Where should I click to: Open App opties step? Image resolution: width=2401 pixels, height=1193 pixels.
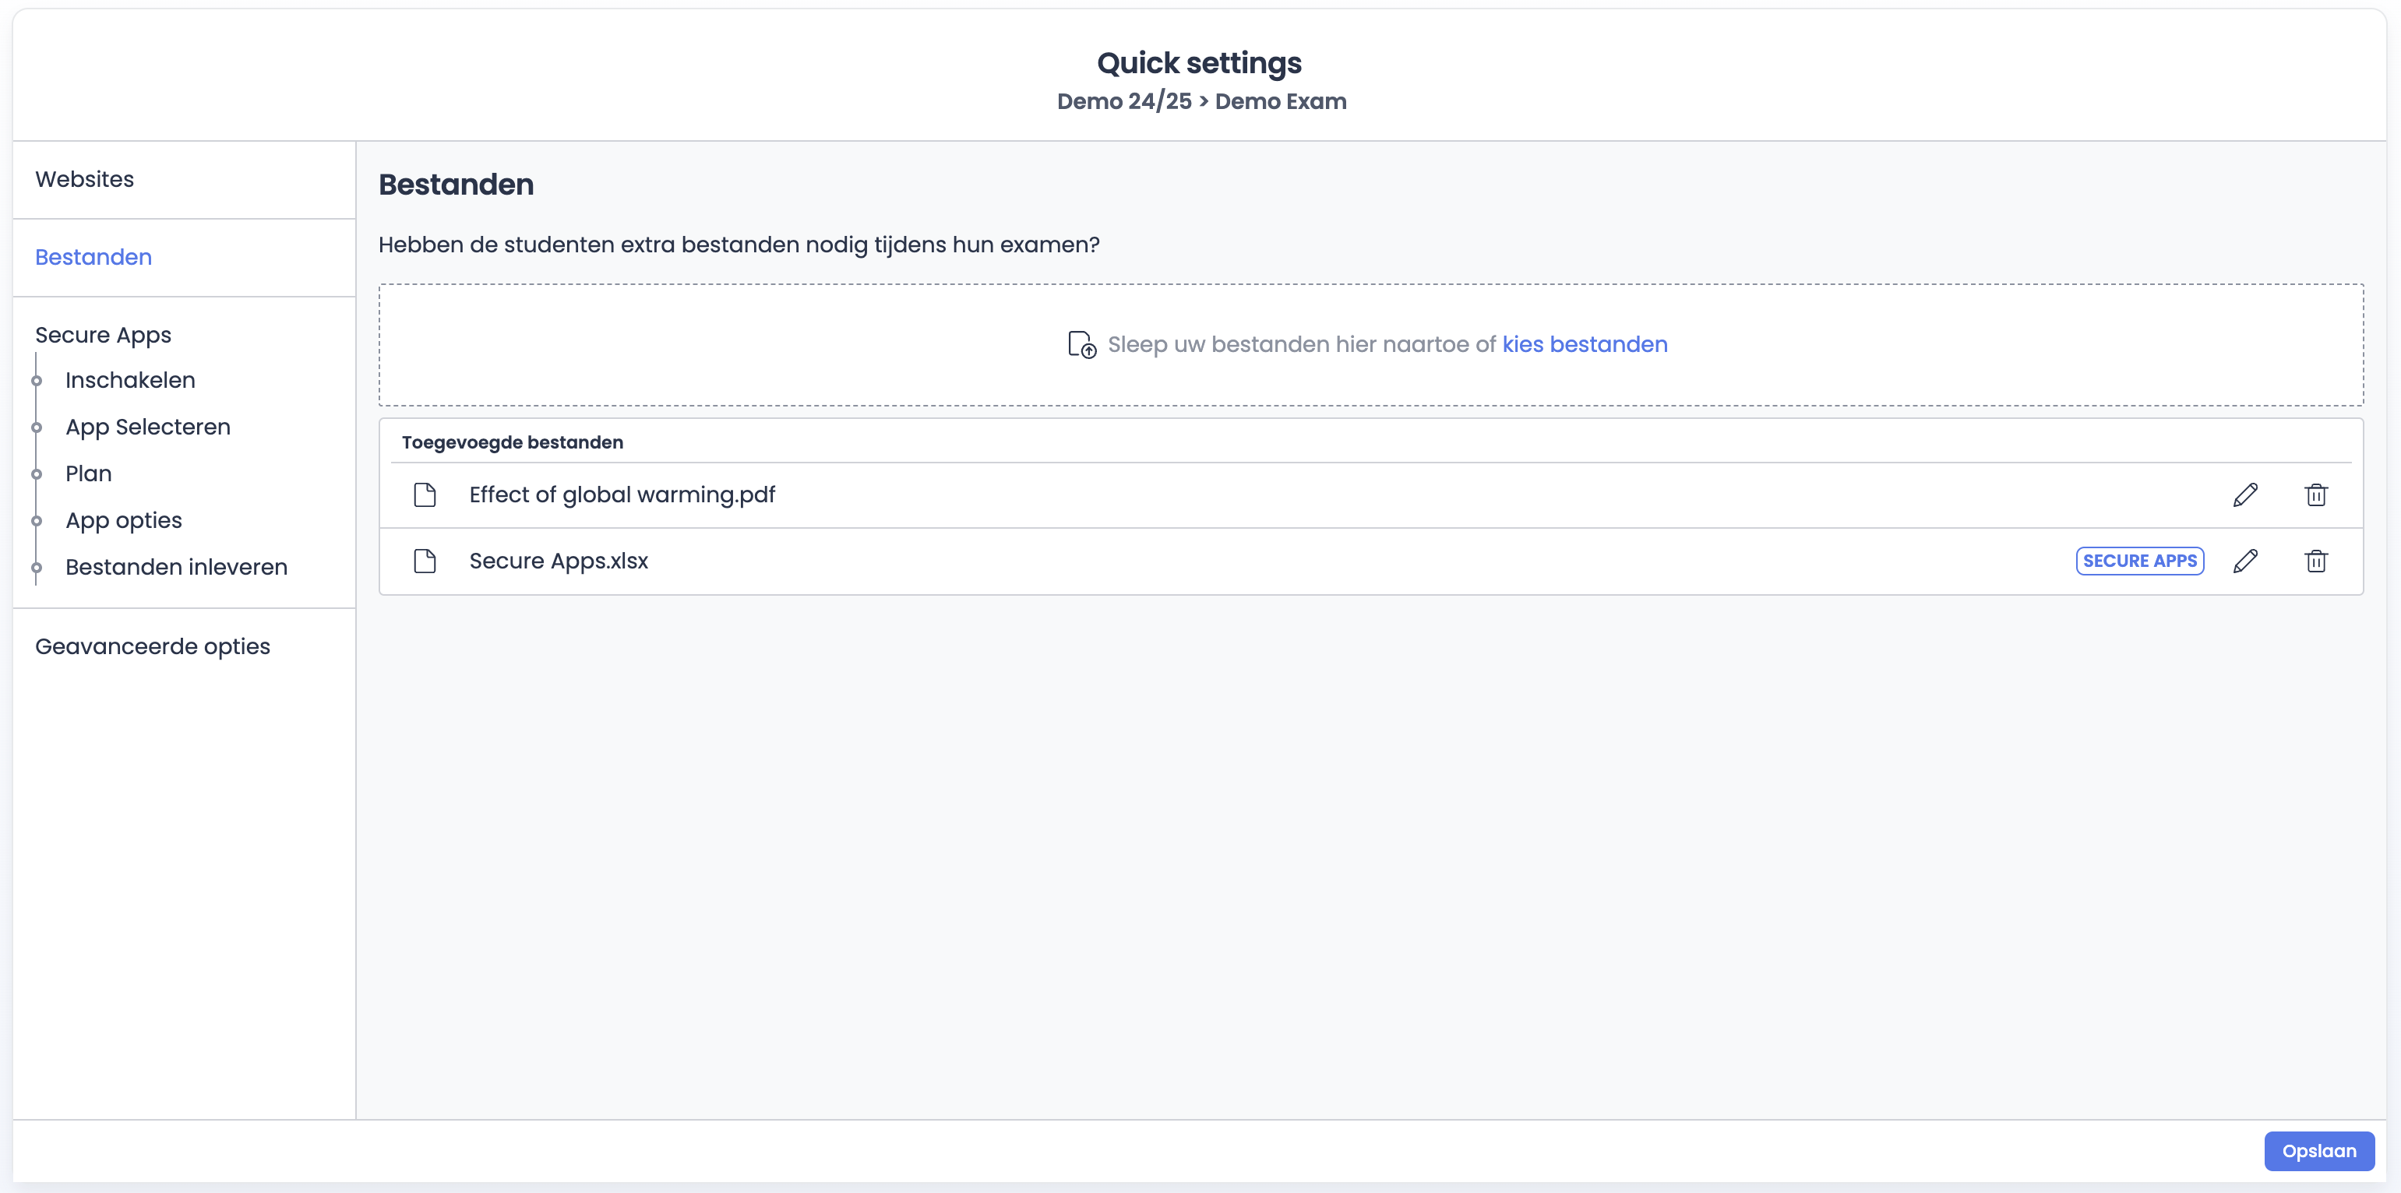(124, 520)
